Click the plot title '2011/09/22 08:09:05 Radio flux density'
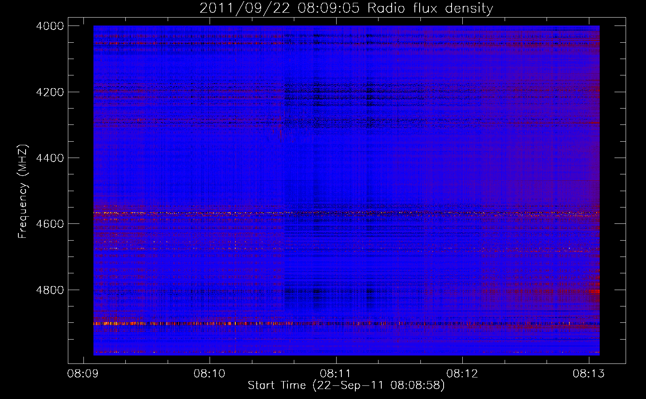 tap(346, 8)
